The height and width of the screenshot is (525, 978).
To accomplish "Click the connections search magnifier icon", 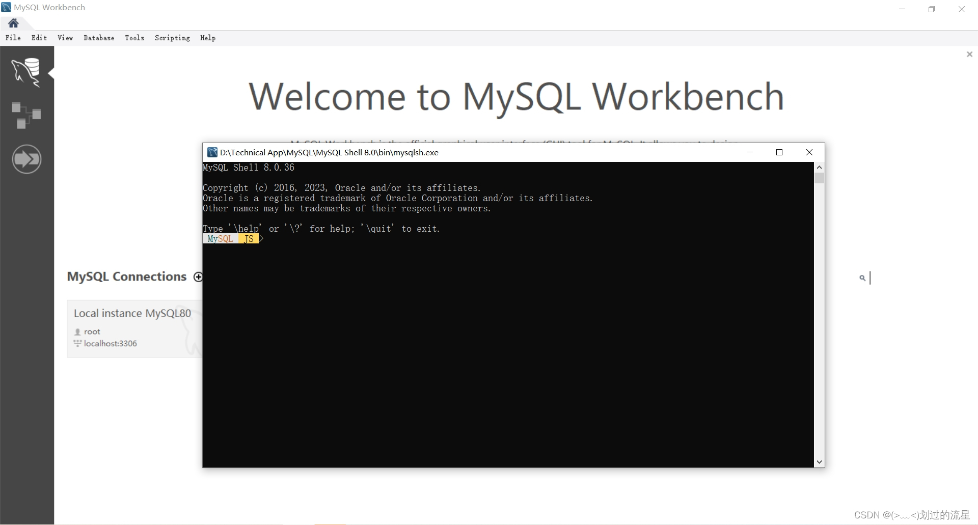I will [862, 278].
